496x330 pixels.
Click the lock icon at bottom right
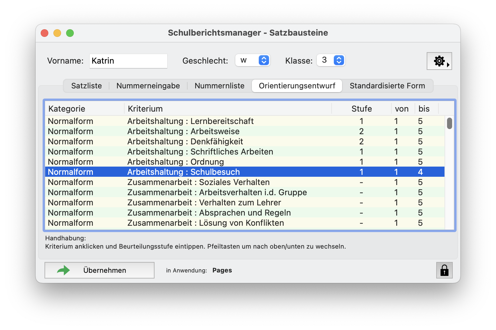pos(444,270)
